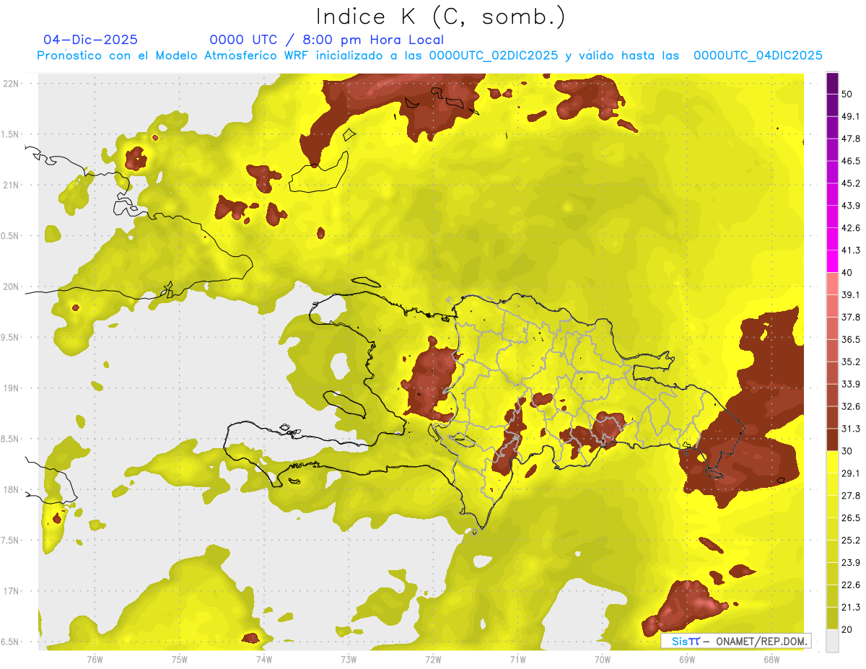Screen dimensions: 866x669
Task: Click the "68W" longitude label
Action: (771, 660)
